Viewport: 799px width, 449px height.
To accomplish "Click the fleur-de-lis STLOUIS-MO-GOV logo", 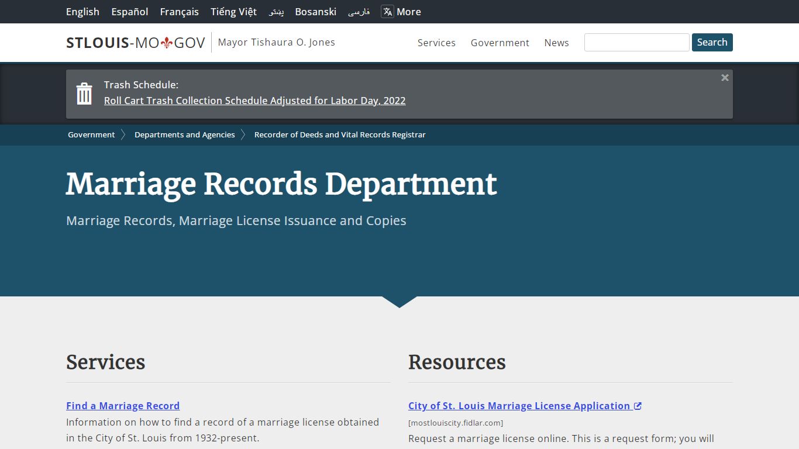I will point(136,43).
